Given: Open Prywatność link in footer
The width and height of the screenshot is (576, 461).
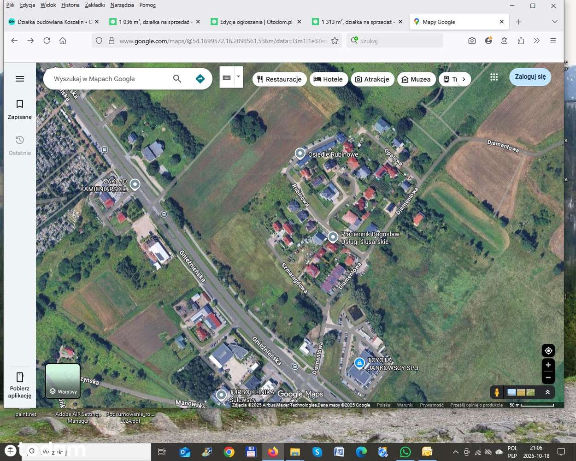Looking at the screenshot, I should click(432, 405).
